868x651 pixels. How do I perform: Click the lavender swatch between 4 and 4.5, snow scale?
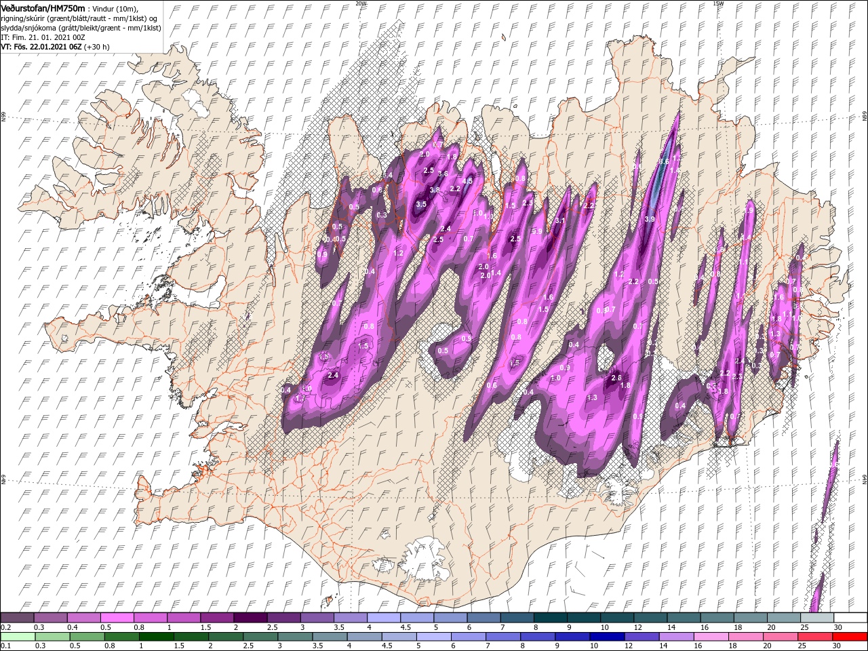coord(383,618)
